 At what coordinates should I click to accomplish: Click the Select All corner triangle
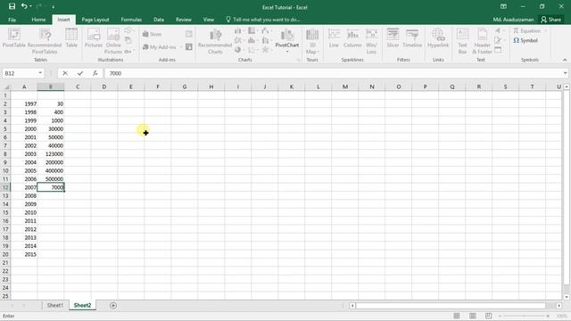[6, 87]
